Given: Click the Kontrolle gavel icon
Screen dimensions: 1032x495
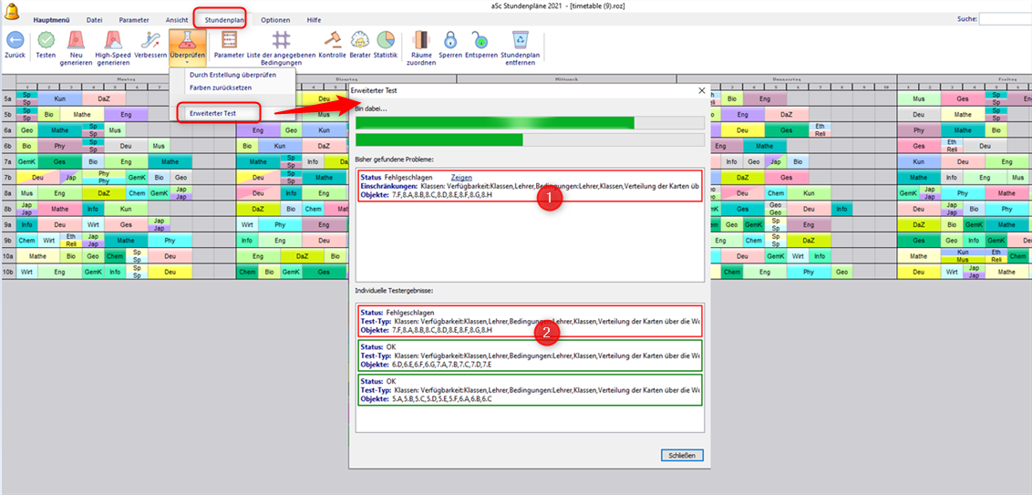Looking at the screenshot, I should [x=333, y=40].
